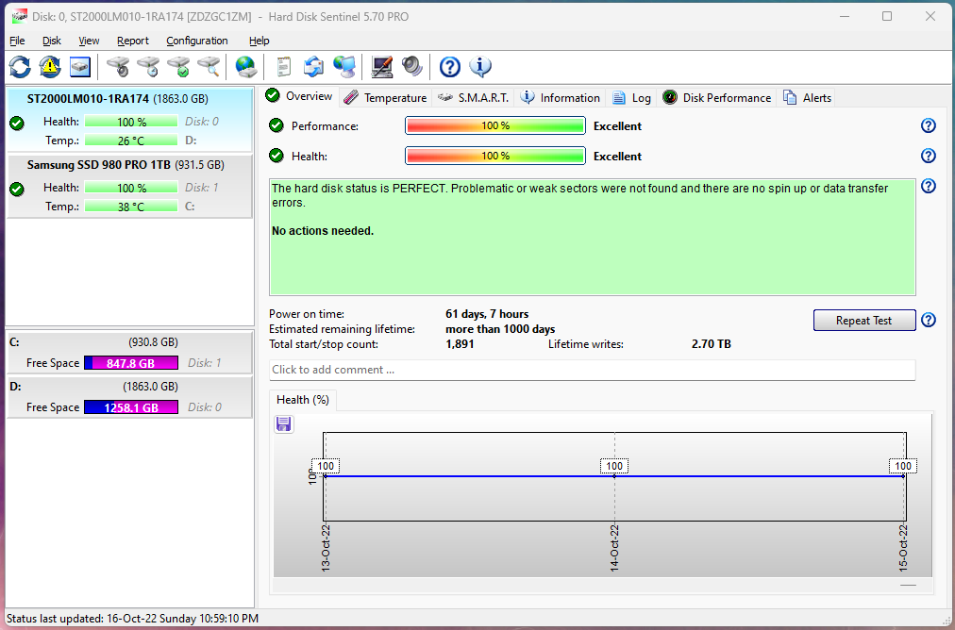
Task: Click the "more than 1000 days" lifetime value
Action: 501,329
